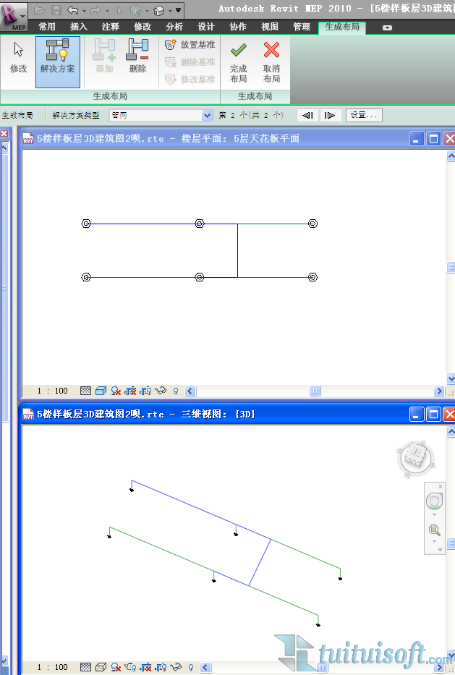Expand the Quick Access toolbar customize arrow
Screen dimensions: 455x675
point(179,11)
